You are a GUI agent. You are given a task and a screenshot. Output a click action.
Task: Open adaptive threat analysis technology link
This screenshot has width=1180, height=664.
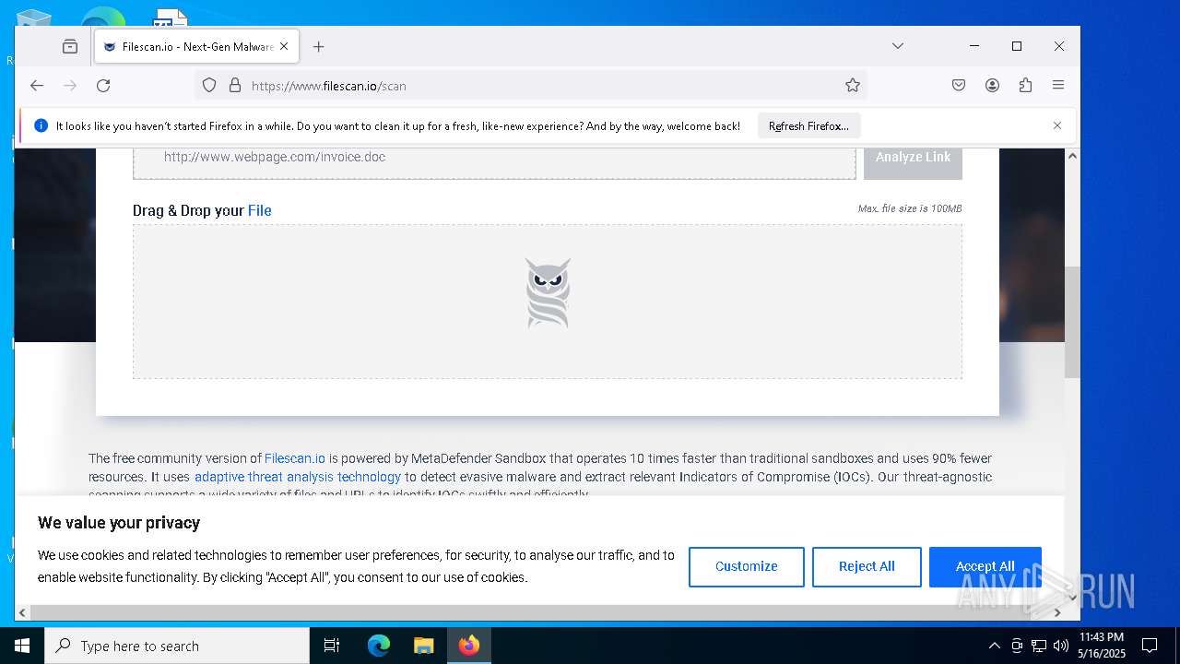[298, 477]
